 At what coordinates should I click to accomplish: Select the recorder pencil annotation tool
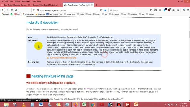click(40, 100)
